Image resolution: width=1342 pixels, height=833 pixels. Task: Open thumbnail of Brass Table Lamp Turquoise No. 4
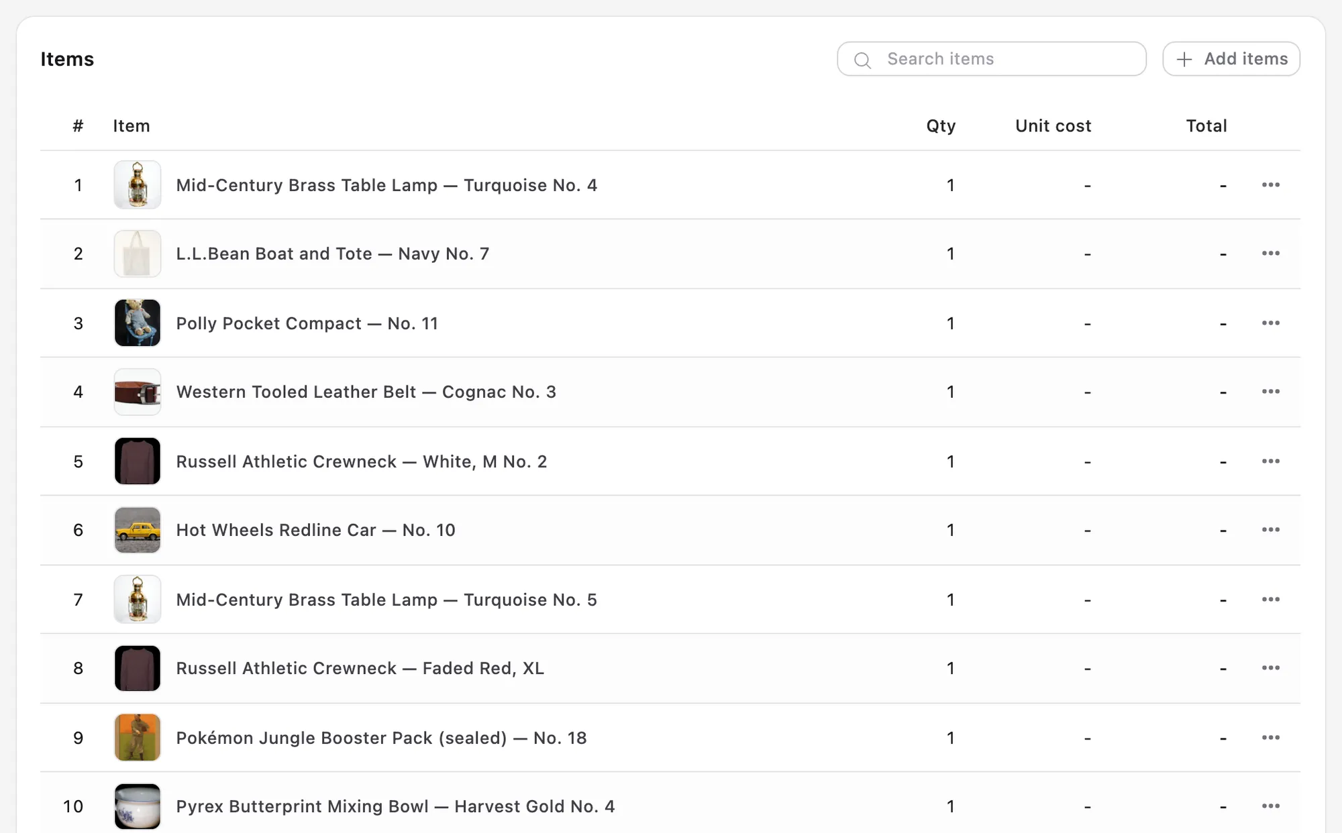138,184
